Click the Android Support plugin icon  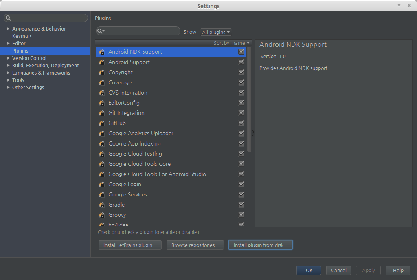(x=101, y=62)
